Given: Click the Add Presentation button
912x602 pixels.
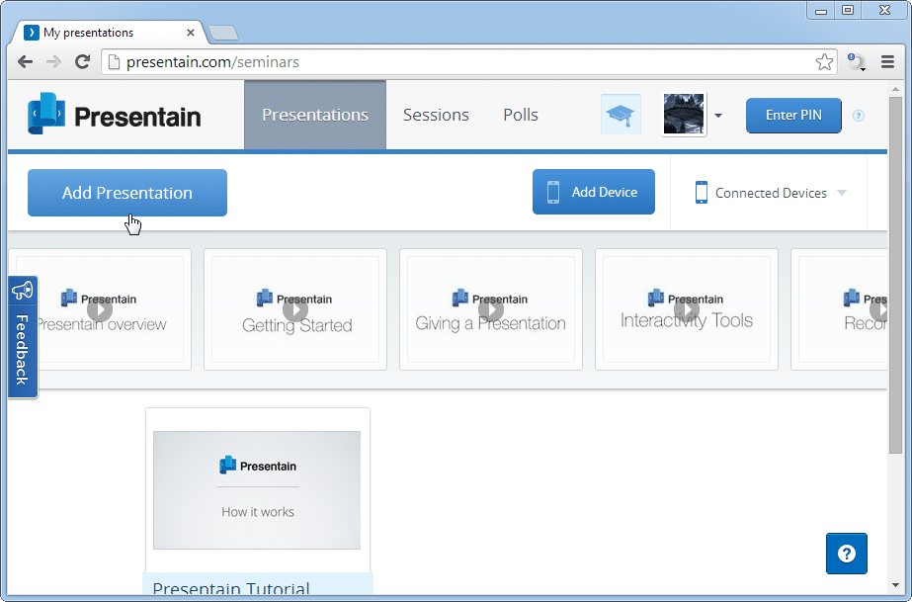Looking at the screenshot, I should (x=127, y=193).
